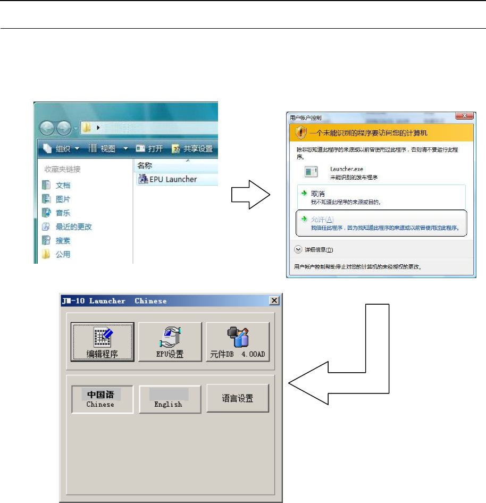The width and height of the screenshot is (486, 503).
Task: Click 取消 to cancel the program
Action: tap(381, 197)
